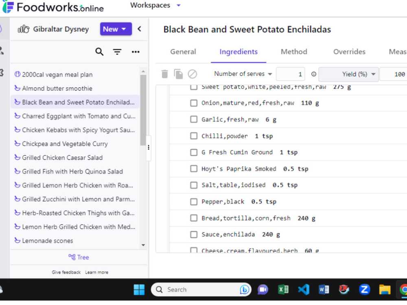Click the sidebar scroll down arrow
This screenshot has width=407, height=305.
pyautogui.click(x=143, y=245)
